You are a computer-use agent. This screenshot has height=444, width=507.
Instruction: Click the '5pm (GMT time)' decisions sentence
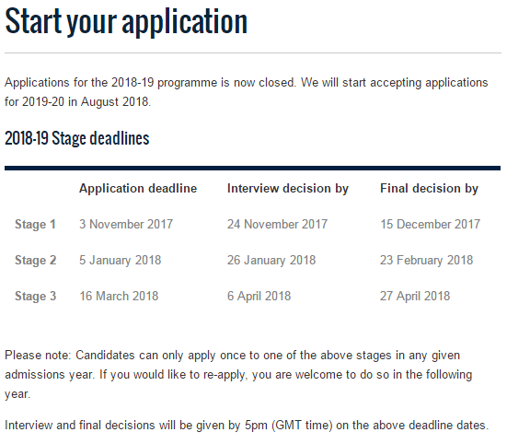247,426
